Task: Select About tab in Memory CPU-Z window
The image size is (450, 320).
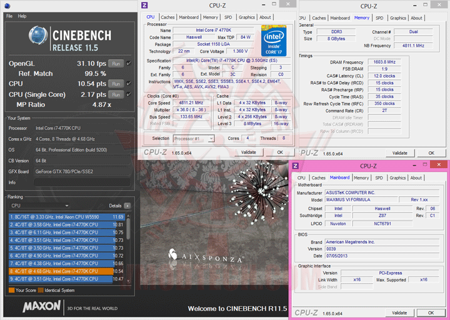Action: tap(416, 18)
